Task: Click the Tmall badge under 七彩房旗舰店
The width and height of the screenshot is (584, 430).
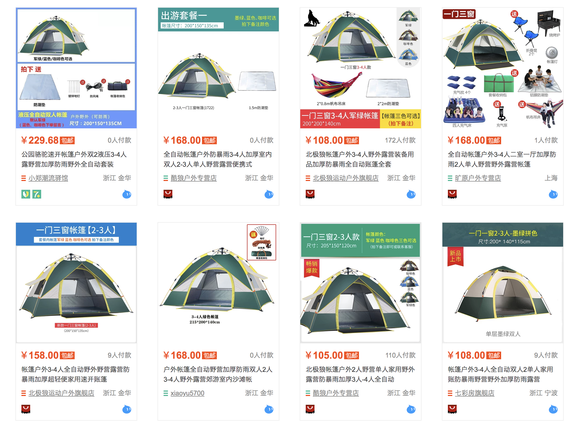Action: (x=452, y=409)
